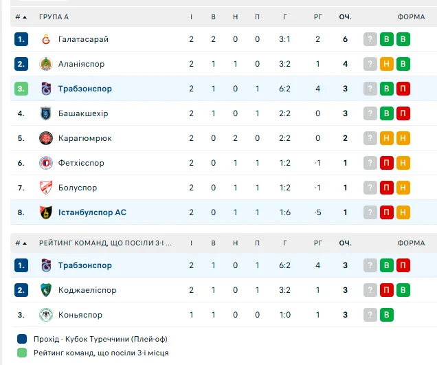Click the Konyaspor club crest
Viewport: 437px width, 365px height.
coord(46,315)
